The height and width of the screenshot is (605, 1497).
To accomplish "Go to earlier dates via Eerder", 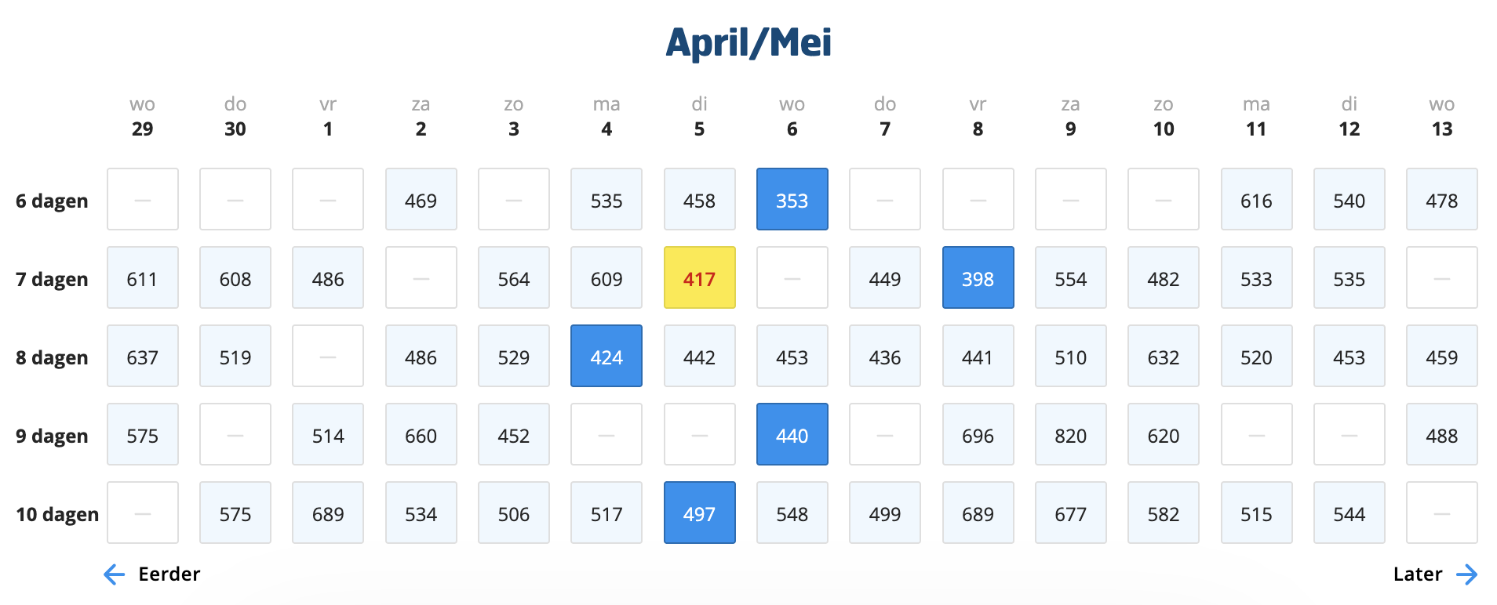I will [x=169, y=574].
